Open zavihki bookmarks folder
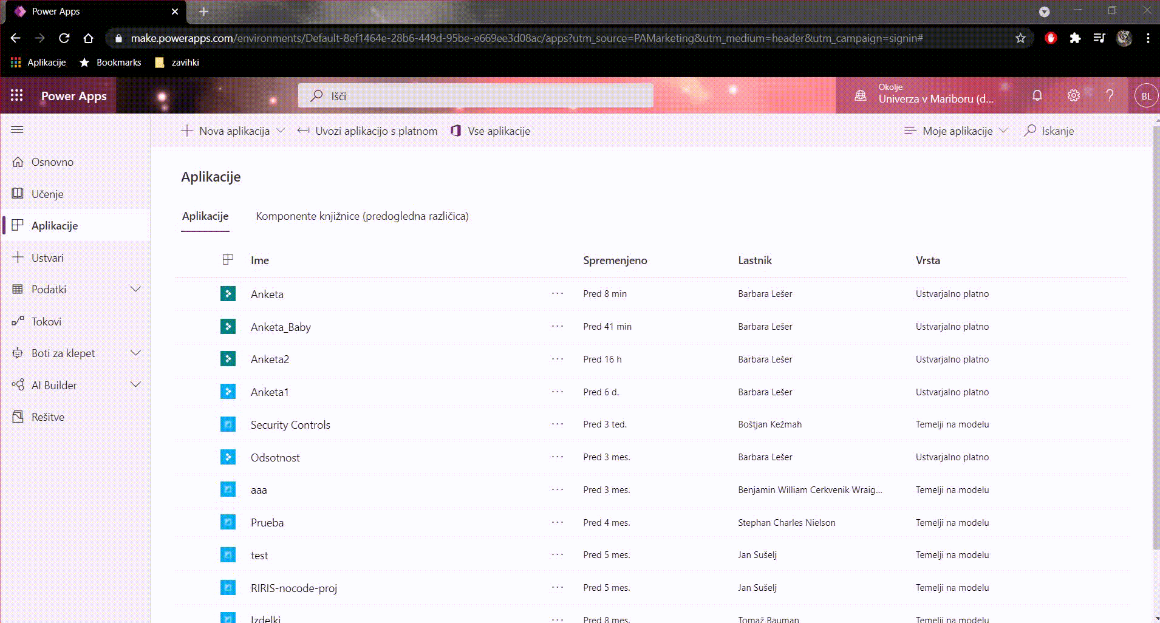1160x623 pixels. click(x=177, y=63)
